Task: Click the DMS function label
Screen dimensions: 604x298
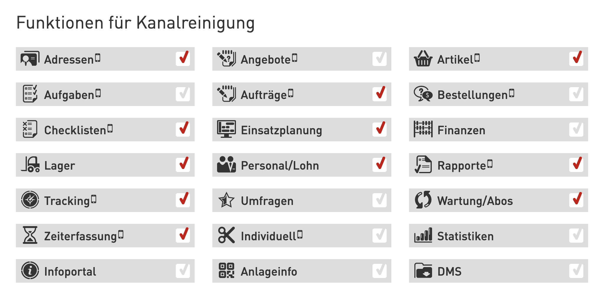Action: pyautogui.click(x=449, y=271)
